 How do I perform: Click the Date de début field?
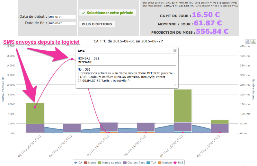pyautogui.click(x=62, y=17)
